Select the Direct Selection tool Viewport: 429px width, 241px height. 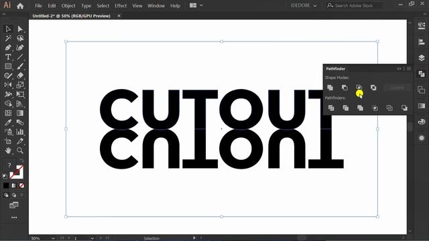[20, 29]
